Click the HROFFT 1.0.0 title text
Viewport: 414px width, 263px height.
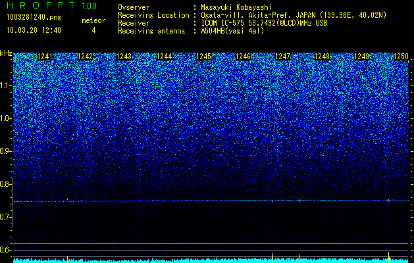52,5
